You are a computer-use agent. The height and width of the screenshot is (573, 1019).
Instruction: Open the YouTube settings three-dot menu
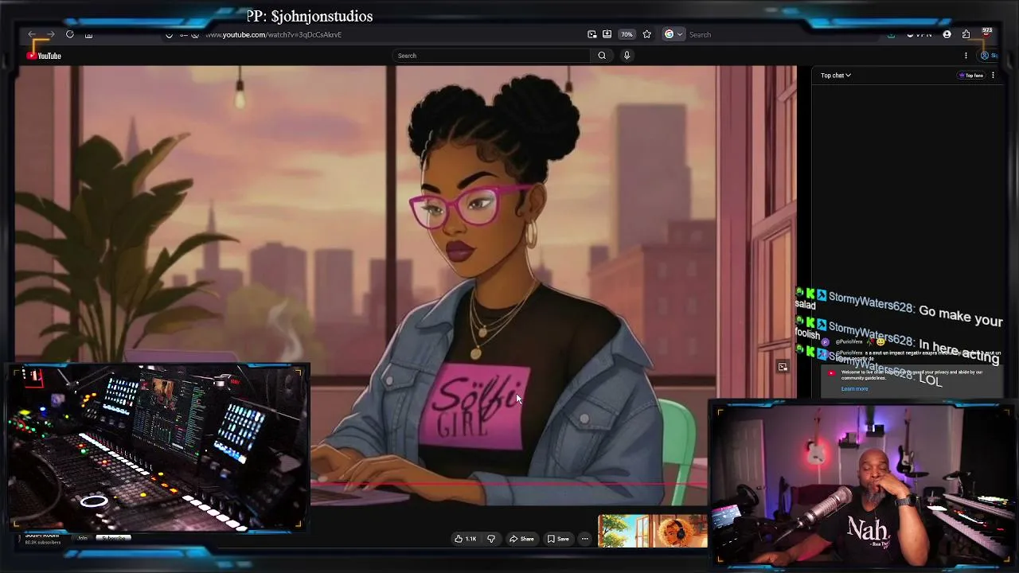click(x=966, y=56)
